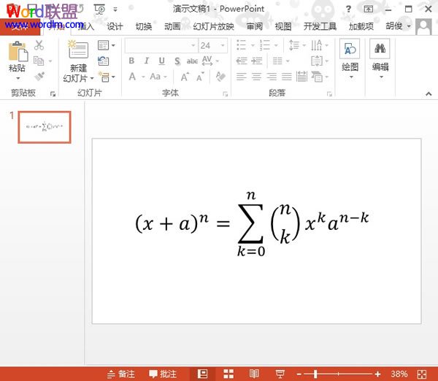Viewport: 438px width, 381px height.
Task: Click the Copy icon
Action: click(x=39, y=61)
